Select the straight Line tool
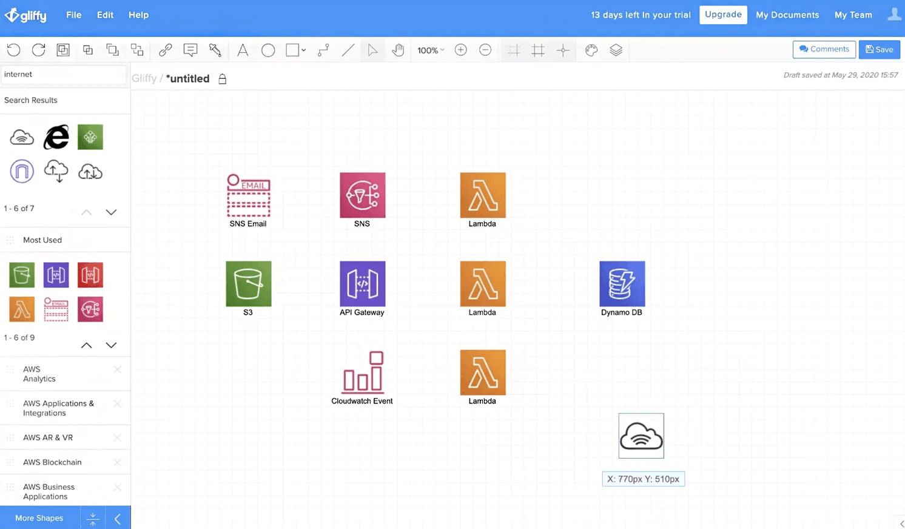The image size is (905, 529). pos(348,50)
